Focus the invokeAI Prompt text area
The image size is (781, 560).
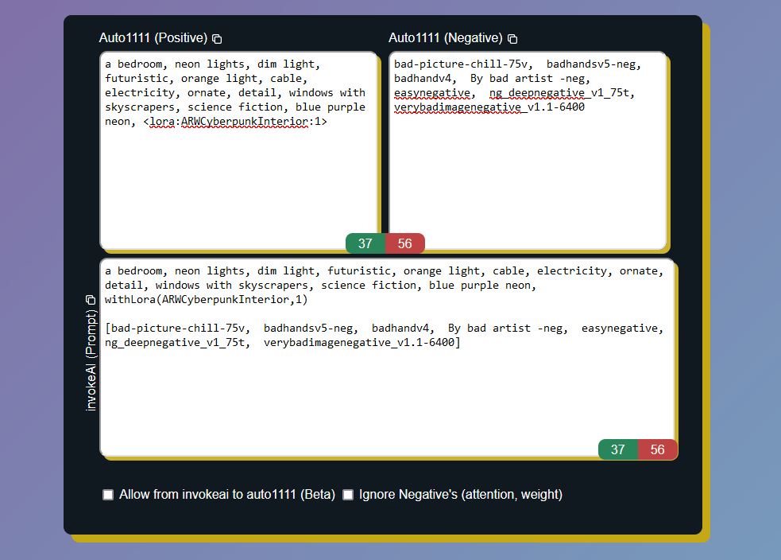pos(387,357)
